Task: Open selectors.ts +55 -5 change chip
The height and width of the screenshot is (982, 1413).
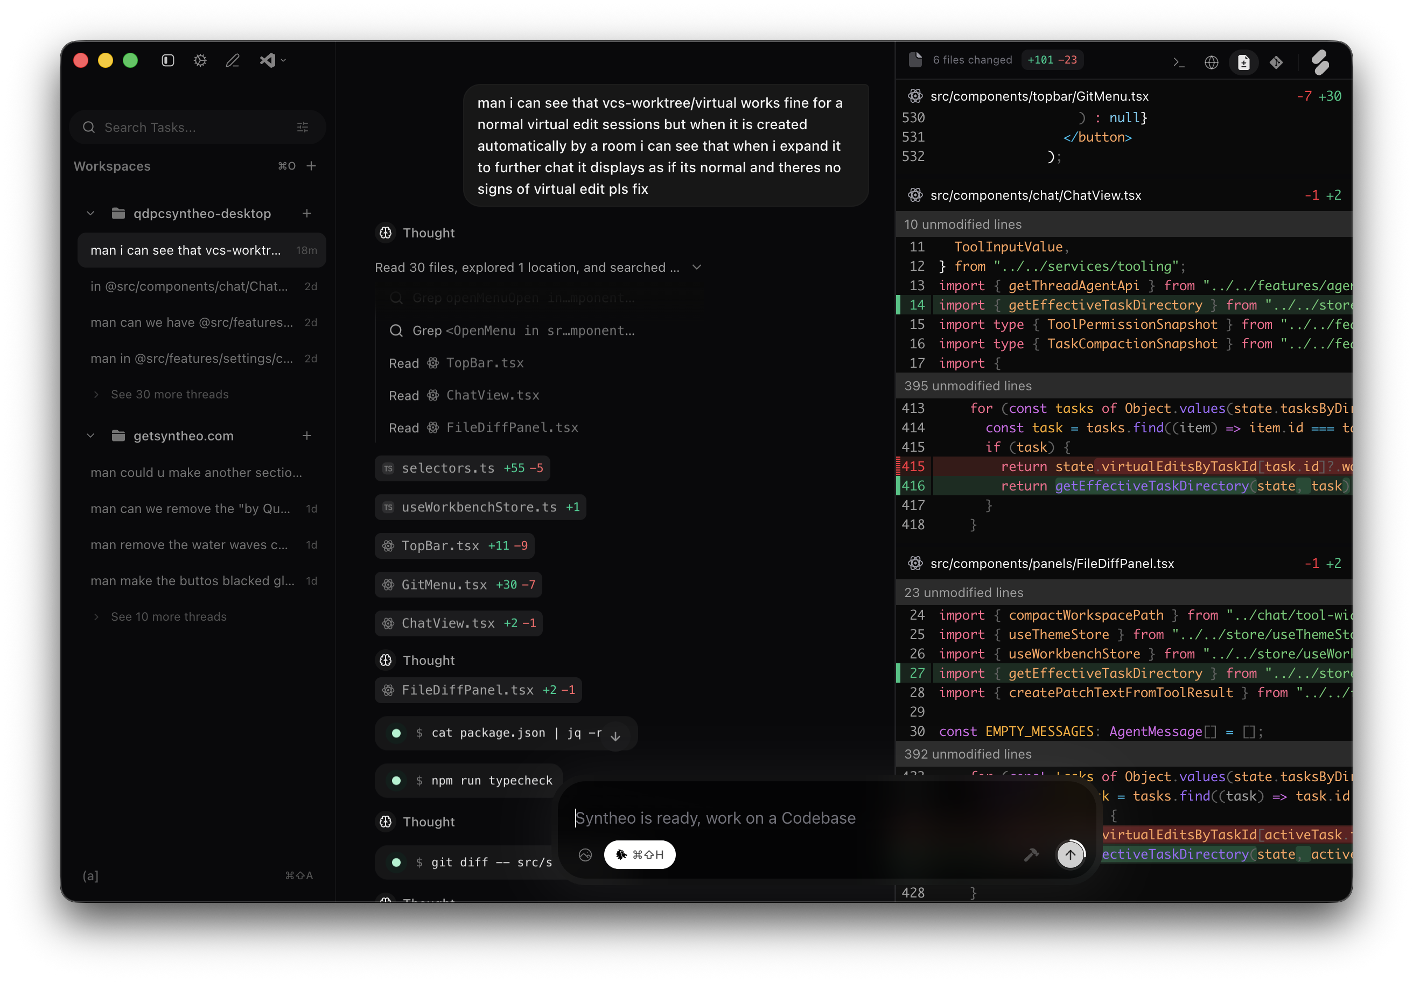Action: point(462,468)
